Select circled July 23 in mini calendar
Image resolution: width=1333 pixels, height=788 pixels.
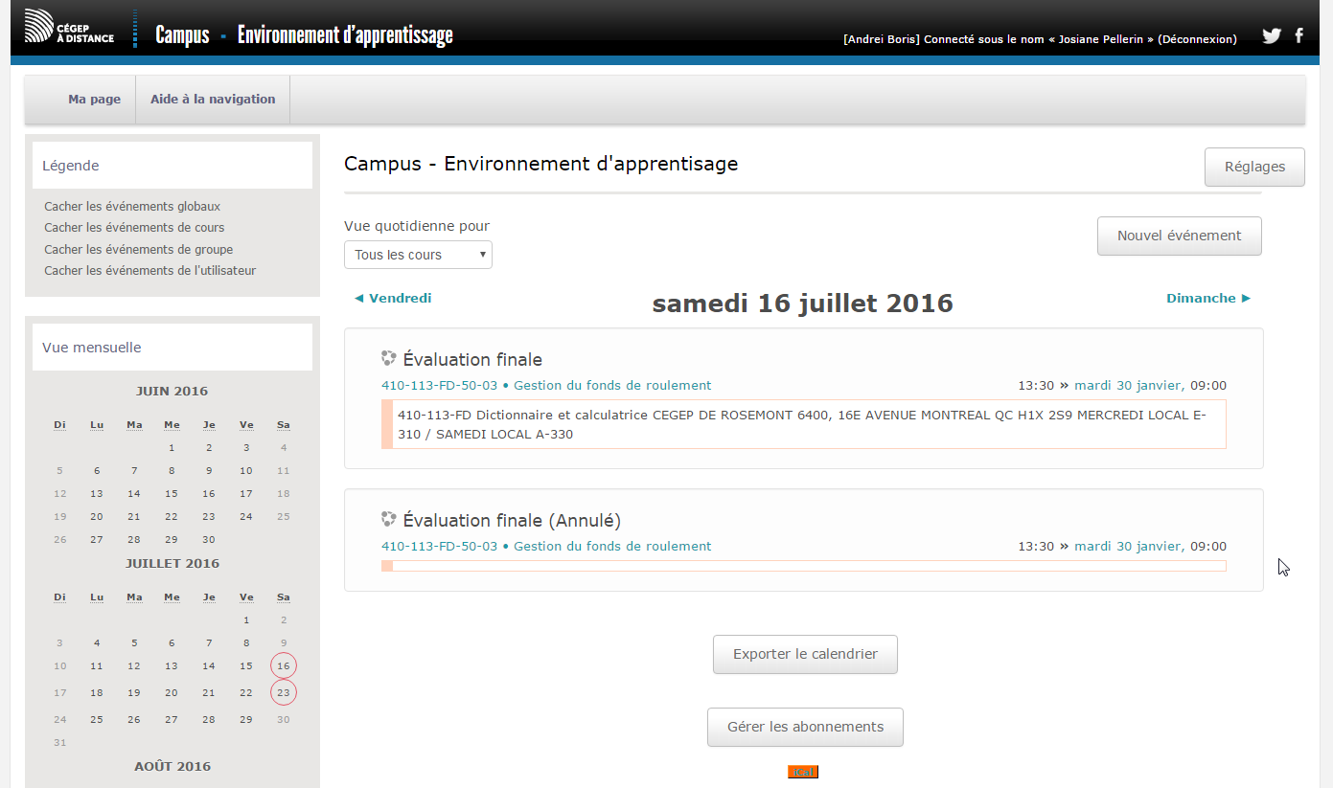[284, 692]
